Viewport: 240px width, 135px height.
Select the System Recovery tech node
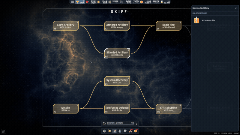click(x=117, y=81)
